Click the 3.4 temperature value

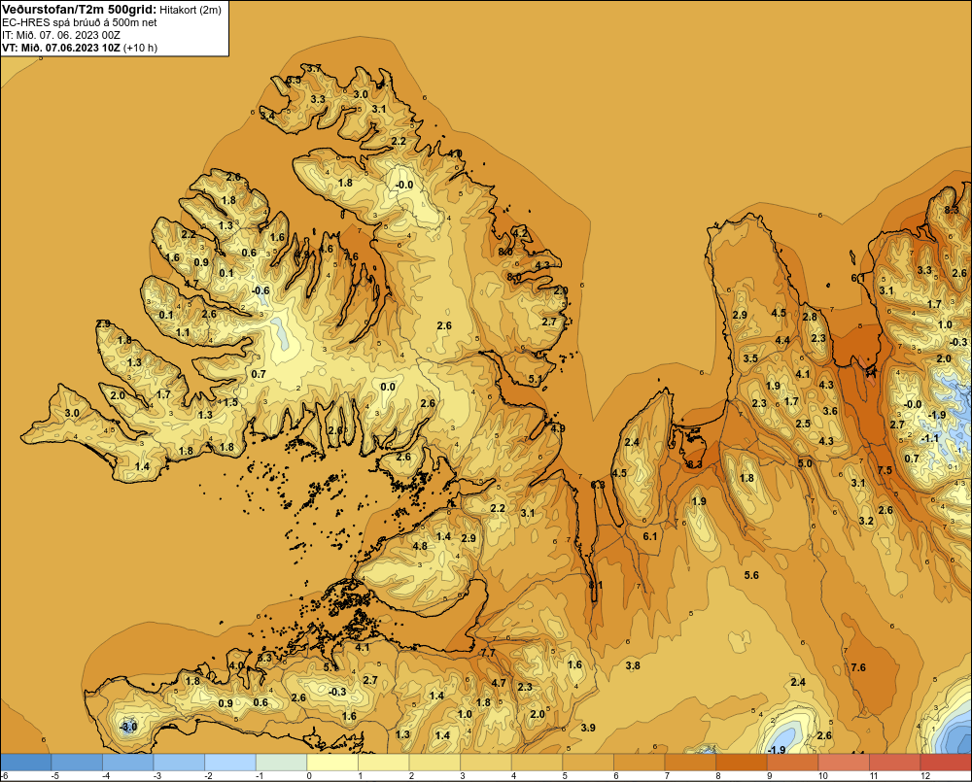[267, 116]
